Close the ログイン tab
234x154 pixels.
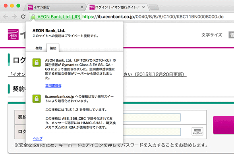point(143,7)
